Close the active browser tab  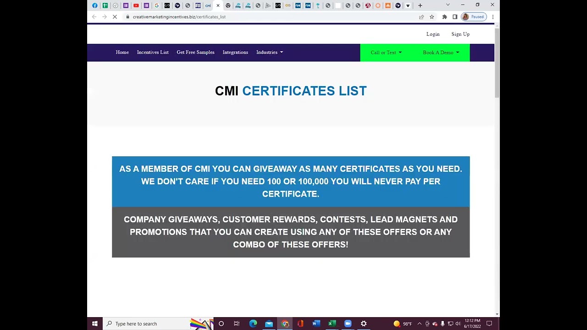tap(218, 5)
